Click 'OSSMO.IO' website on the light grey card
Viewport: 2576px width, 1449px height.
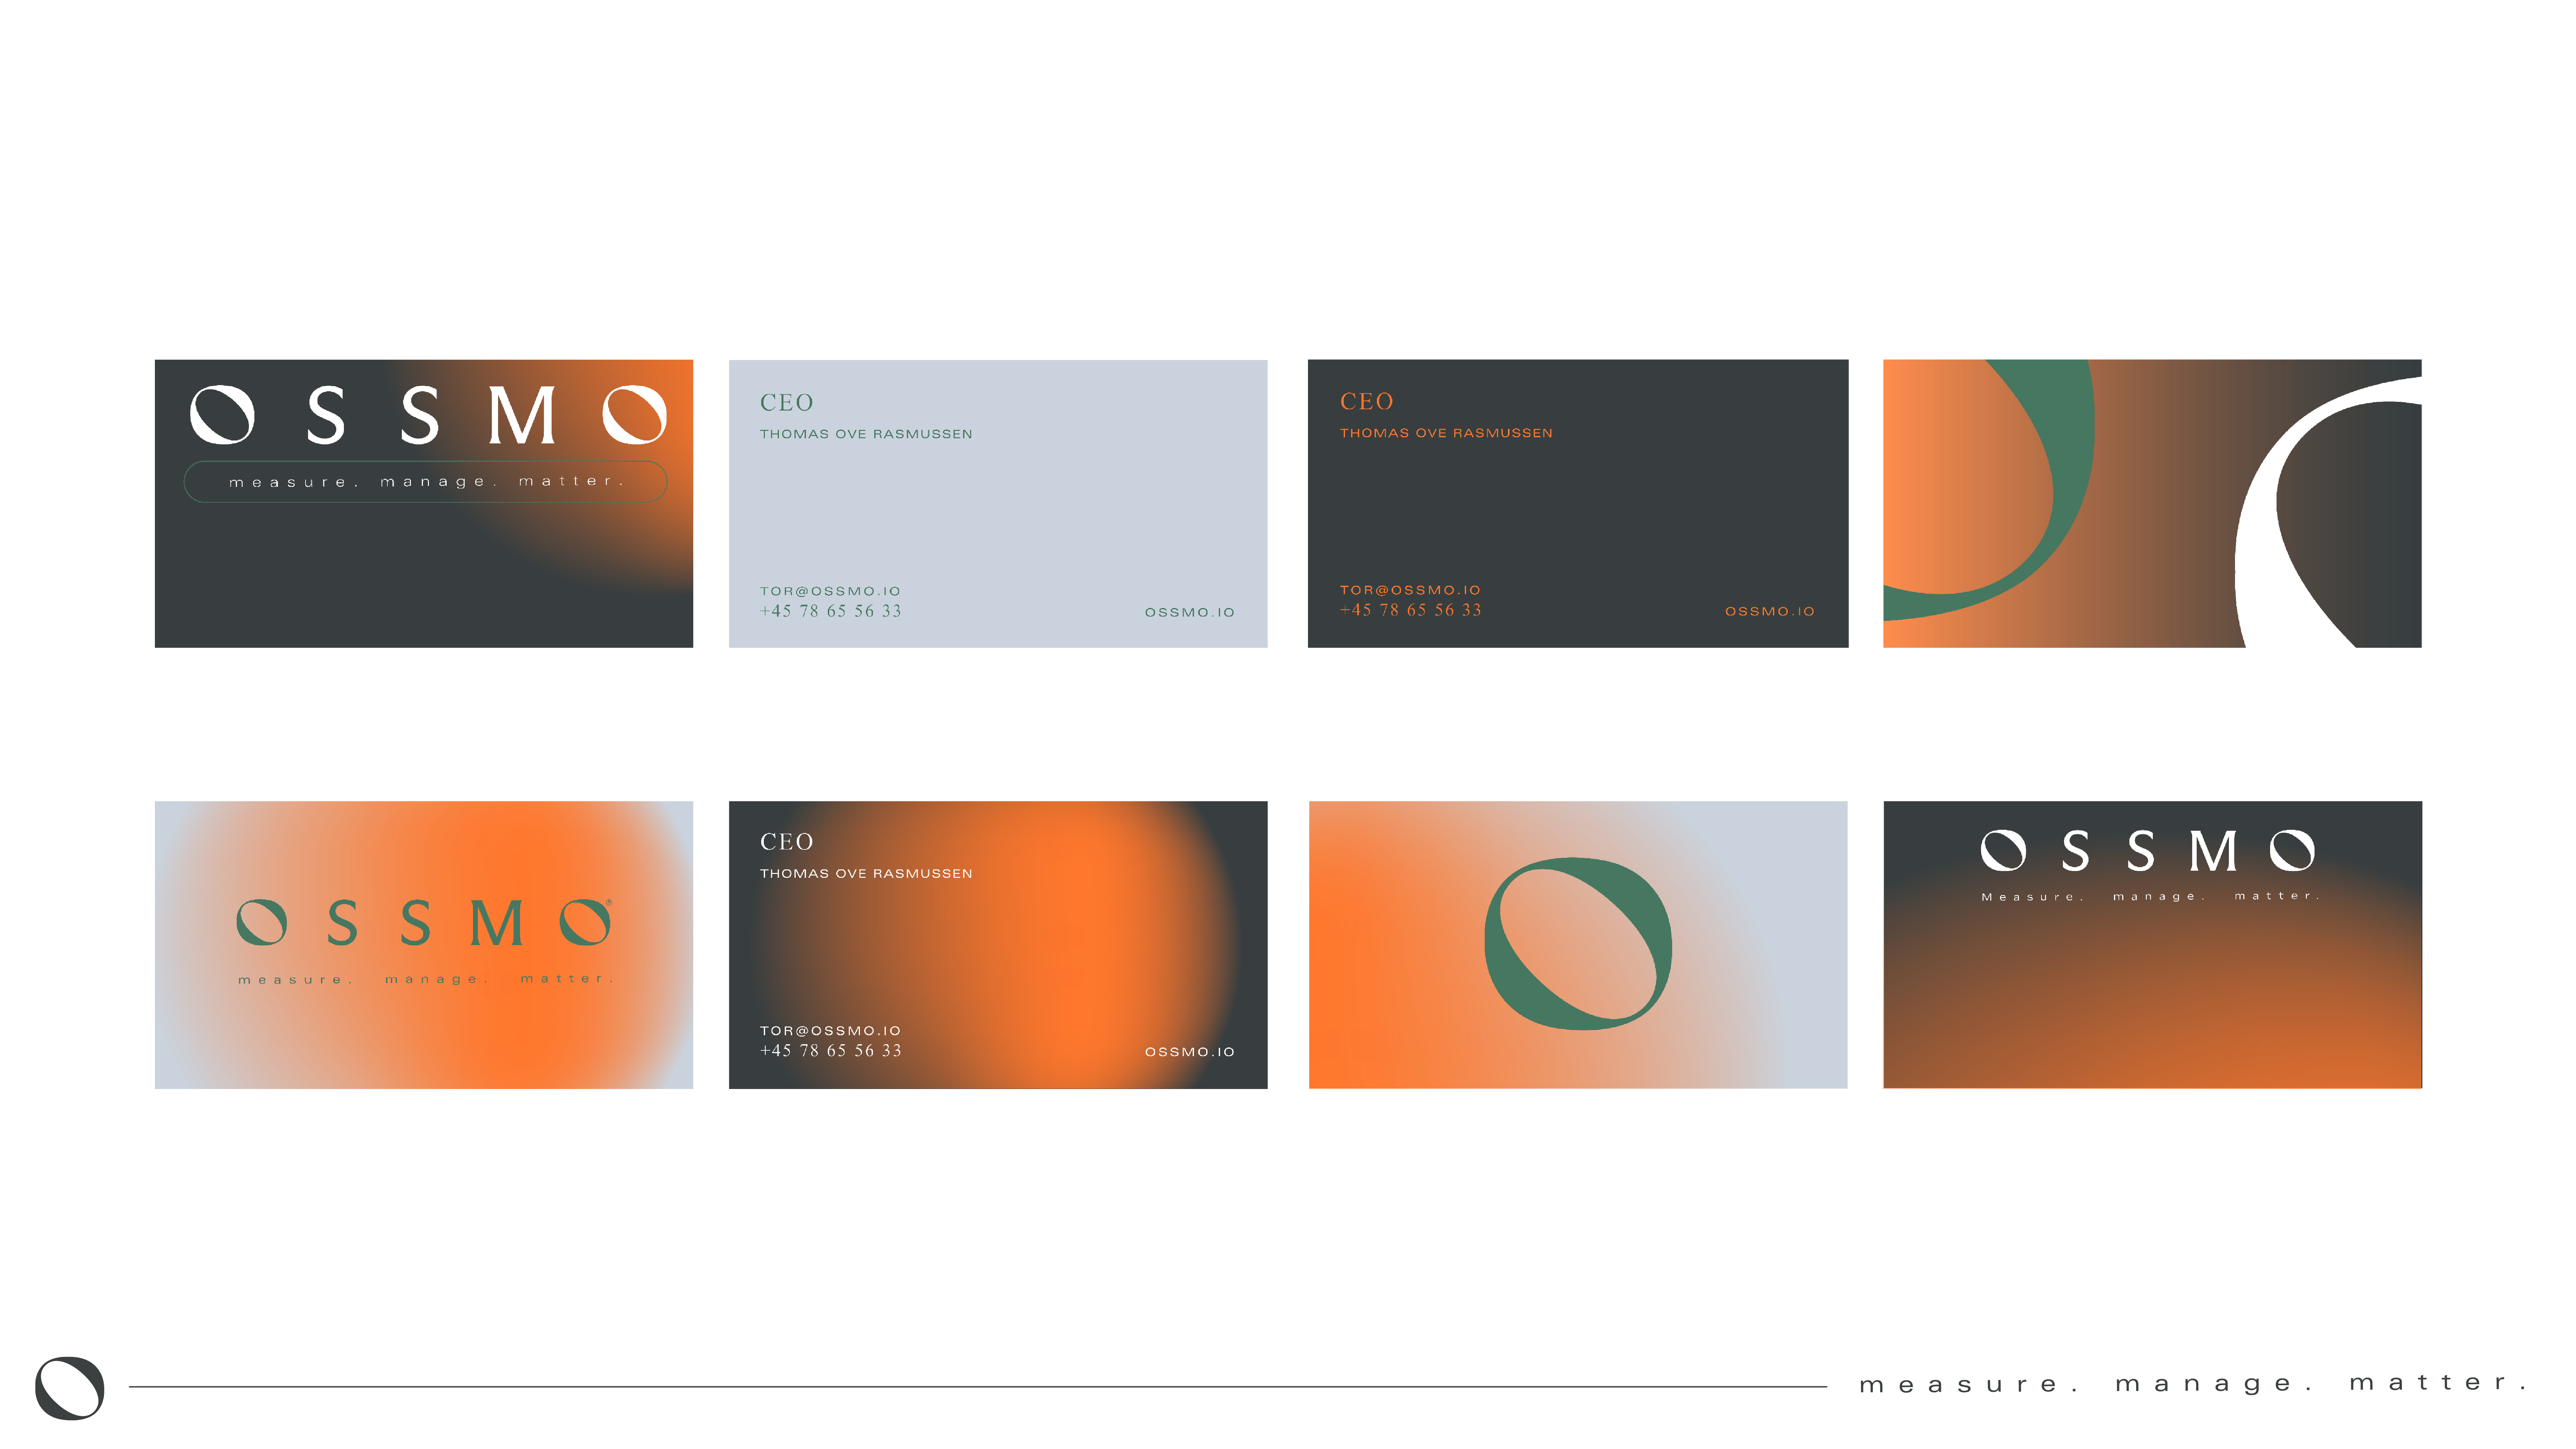point(1190,612)
